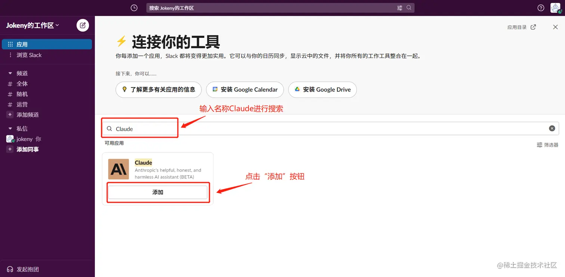Click the Claude app description text

coord(168,173)
